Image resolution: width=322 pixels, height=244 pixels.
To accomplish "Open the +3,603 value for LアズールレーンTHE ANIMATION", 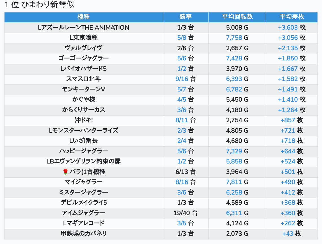I will pos(288,27).
